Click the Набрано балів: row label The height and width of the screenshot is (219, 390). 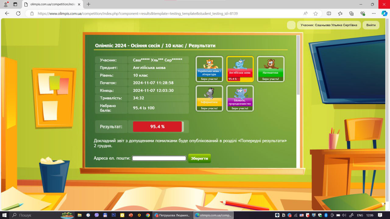108,108
